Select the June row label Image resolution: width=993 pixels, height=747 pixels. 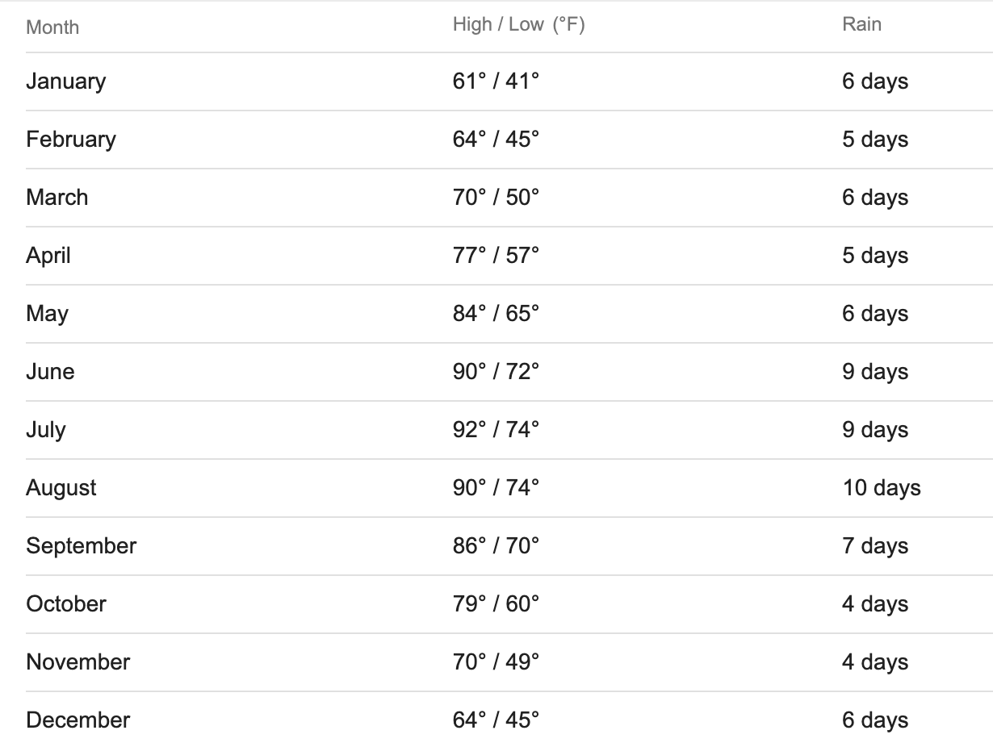[x=50, y=372]
